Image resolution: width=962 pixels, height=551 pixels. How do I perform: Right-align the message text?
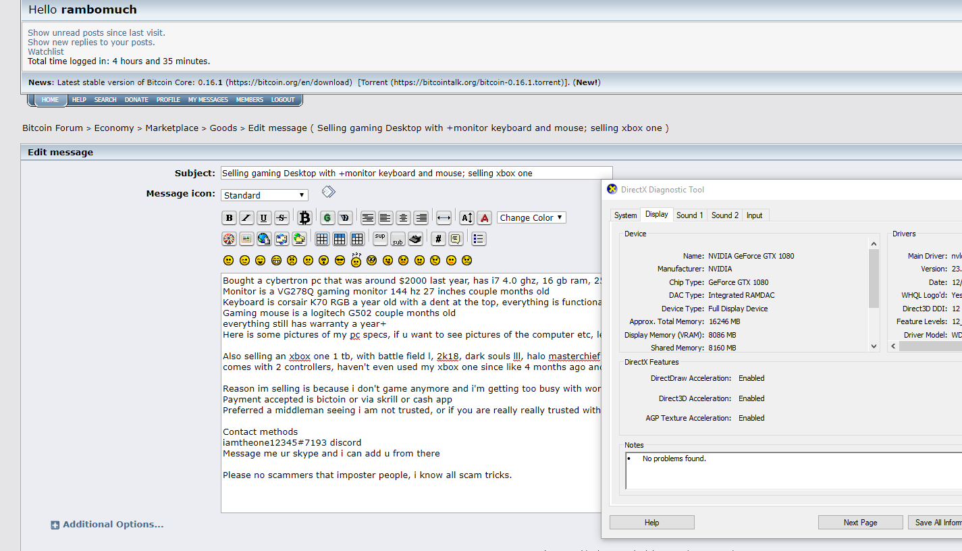421,217
